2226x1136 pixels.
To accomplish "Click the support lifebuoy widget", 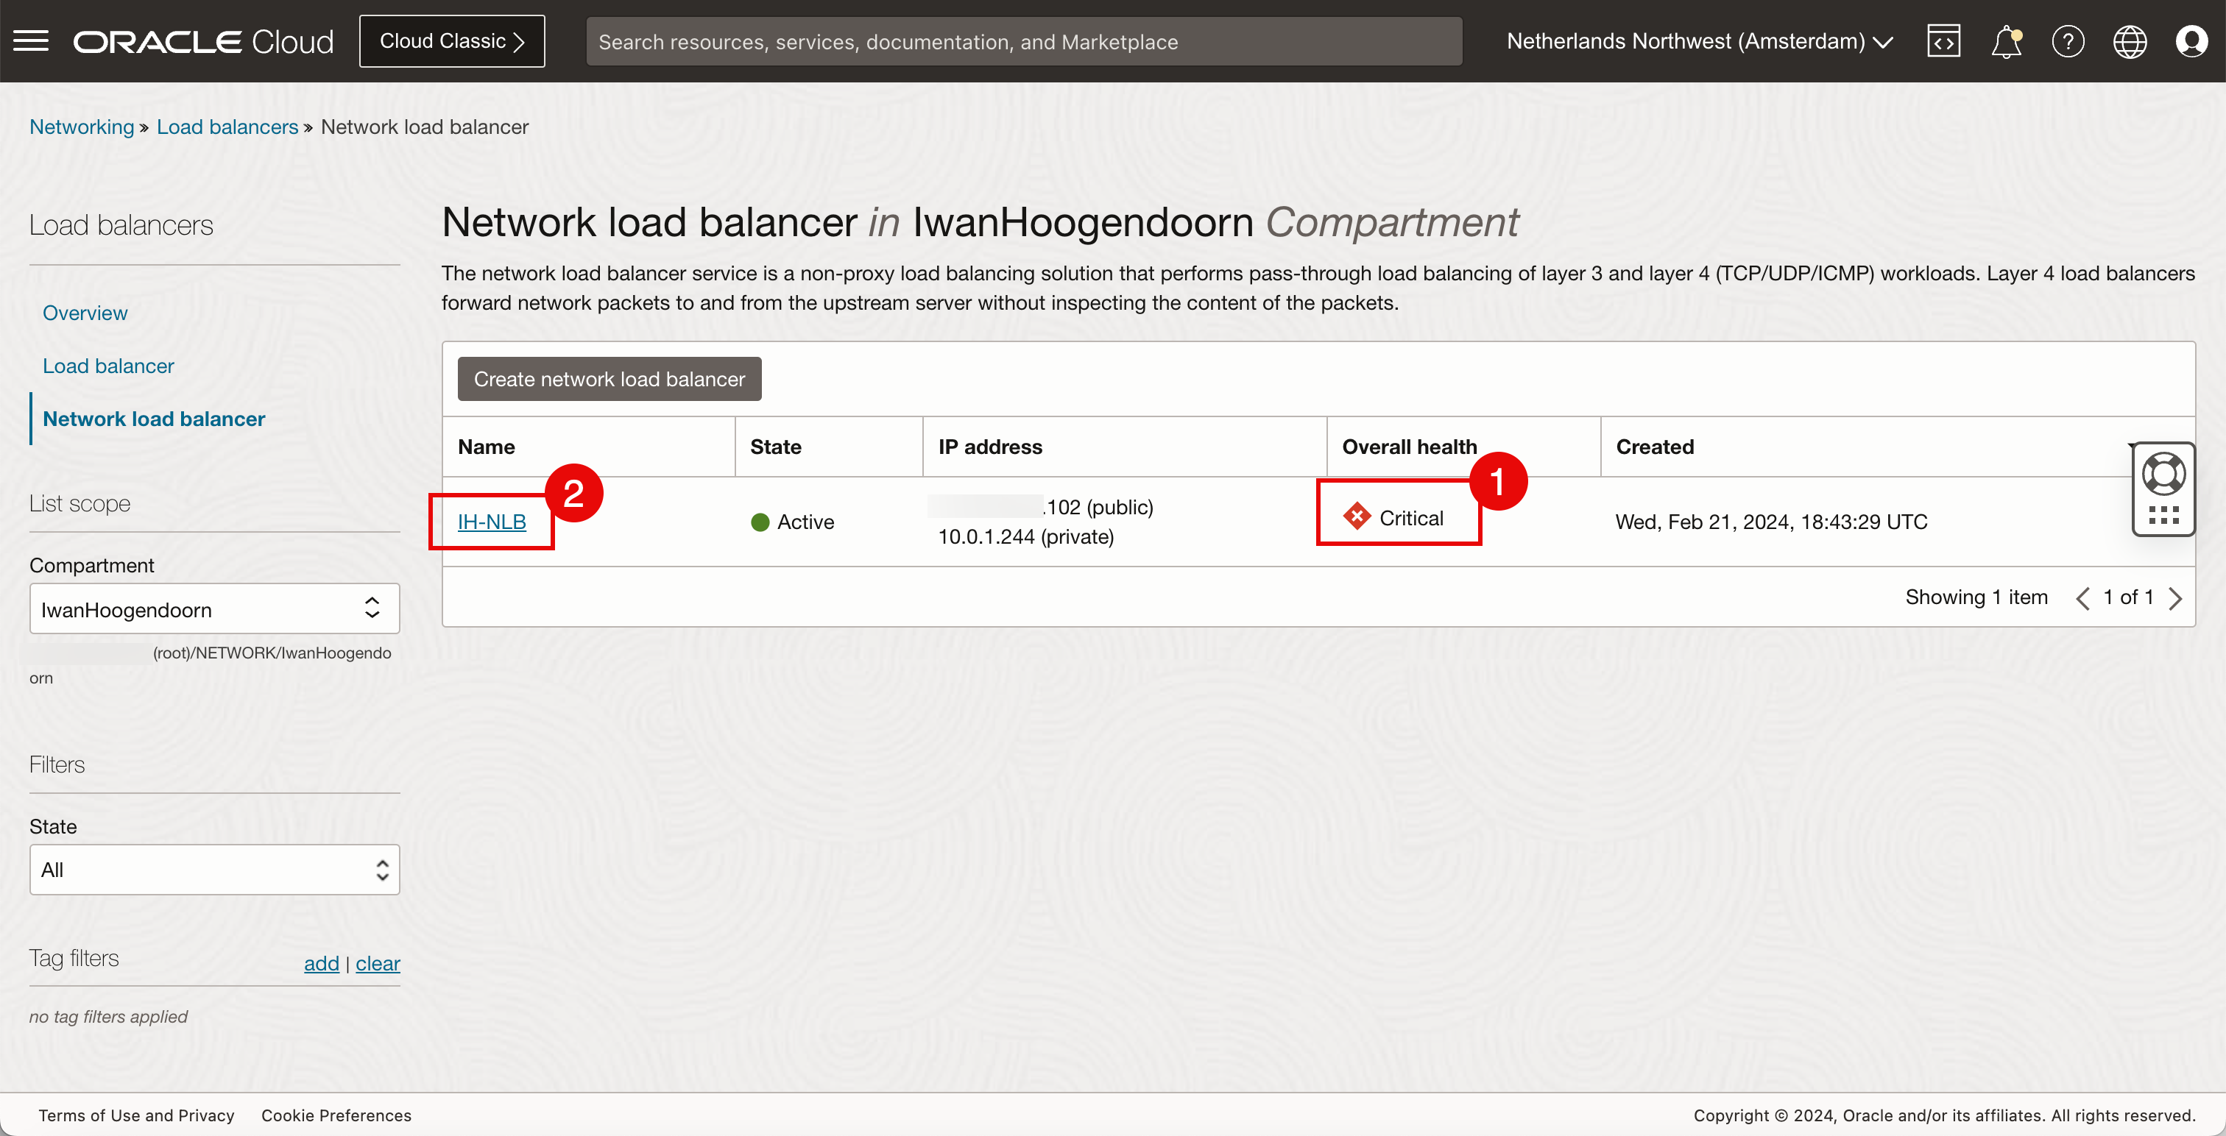I will pos(2163,473).
